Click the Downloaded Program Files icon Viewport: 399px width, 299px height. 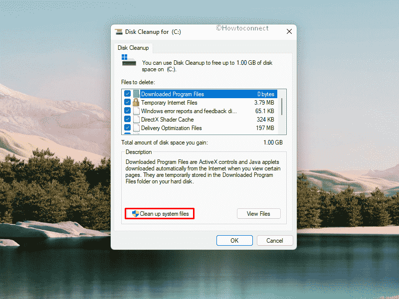(136, 94)
